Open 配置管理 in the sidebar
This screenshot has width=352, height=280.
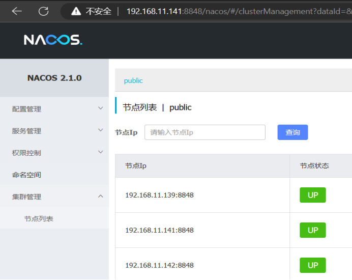coord(26,109)
